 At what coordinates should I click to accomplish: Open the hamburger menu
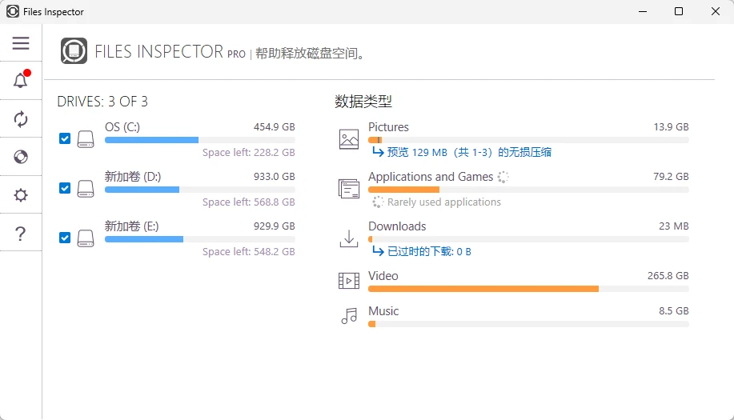click(x=21, y=43)
